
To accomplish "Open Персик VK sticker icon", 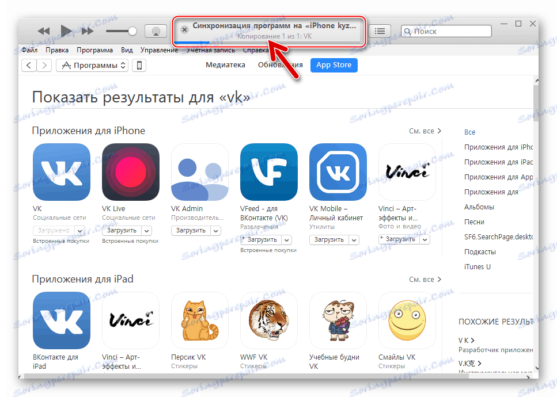I will click(200, 320).
